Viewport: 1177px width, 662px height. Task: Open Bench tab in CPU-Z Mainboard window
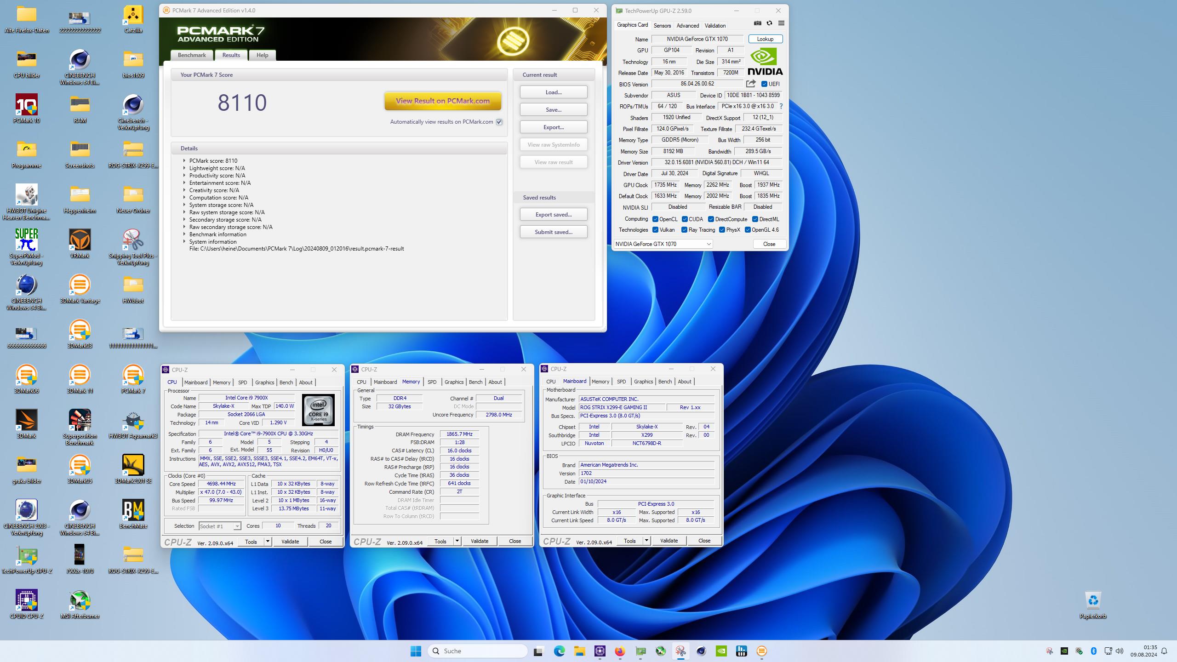[665, 382]
